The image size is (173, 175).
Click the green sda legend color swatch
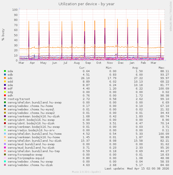[x=5, y=71]
